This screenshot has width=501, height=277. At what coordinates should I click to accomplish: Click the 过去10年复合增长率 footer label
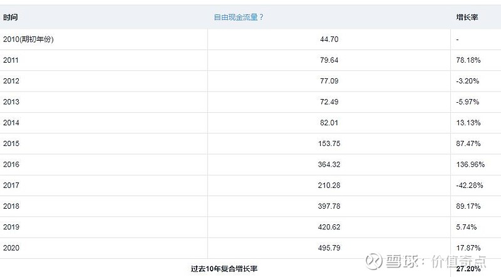point(224,268)
